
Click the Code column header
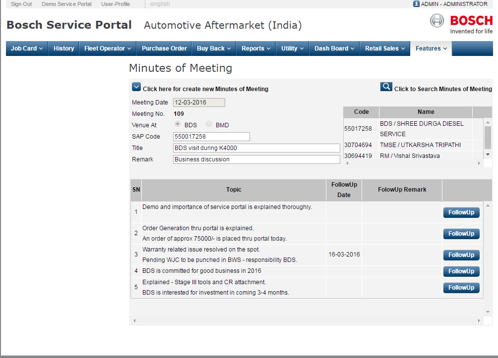pos(362,112)
